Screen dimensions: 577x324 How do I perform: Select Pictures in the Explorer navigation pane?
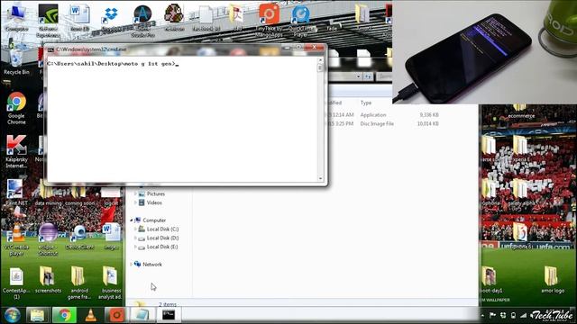point(156,193)
